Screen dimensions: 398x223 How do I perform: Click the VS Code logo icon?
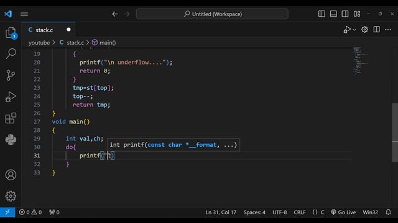(x=8, y=14)
